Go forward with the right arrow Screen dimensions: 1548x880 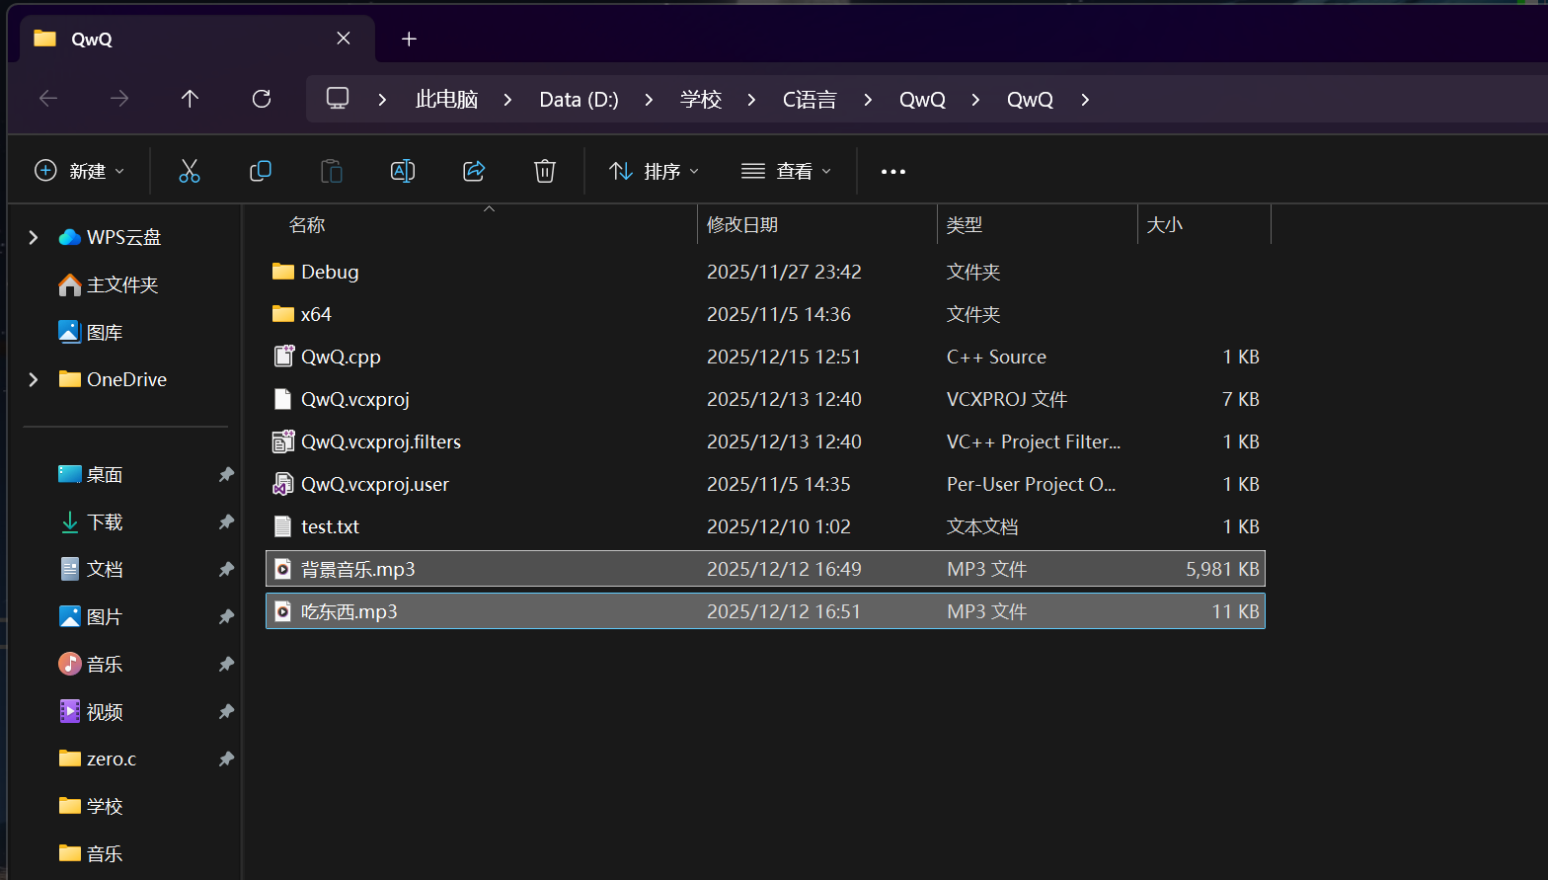click(x=119, y=98)
